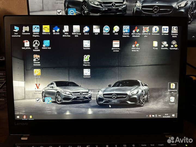The image size is (196, 147).
Task: Open the CLIP desktop shortcut
Action: (96, 30)
